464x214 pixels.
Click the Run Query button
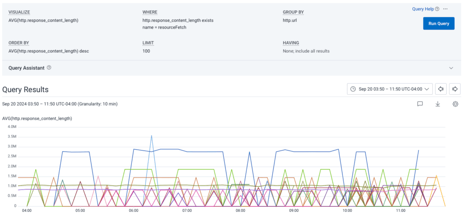tap(438, 24)
